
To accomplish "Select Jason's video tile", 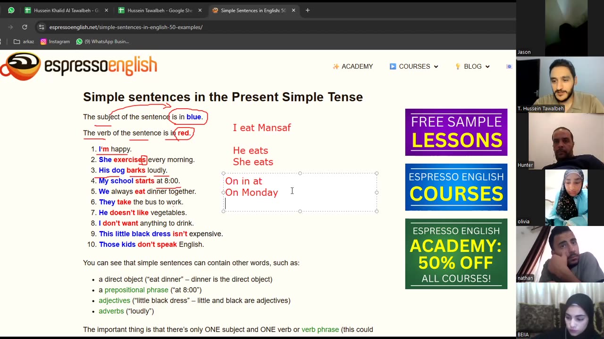I will point(560,28).
